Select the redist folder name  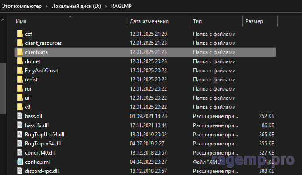pyautogui.click(x=31, y=80)
